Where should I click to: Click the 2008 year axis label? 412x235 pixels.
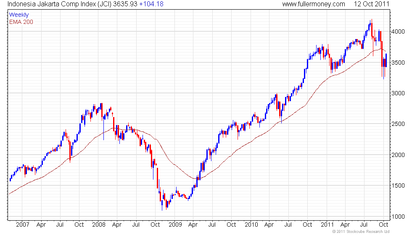(98, 225)
